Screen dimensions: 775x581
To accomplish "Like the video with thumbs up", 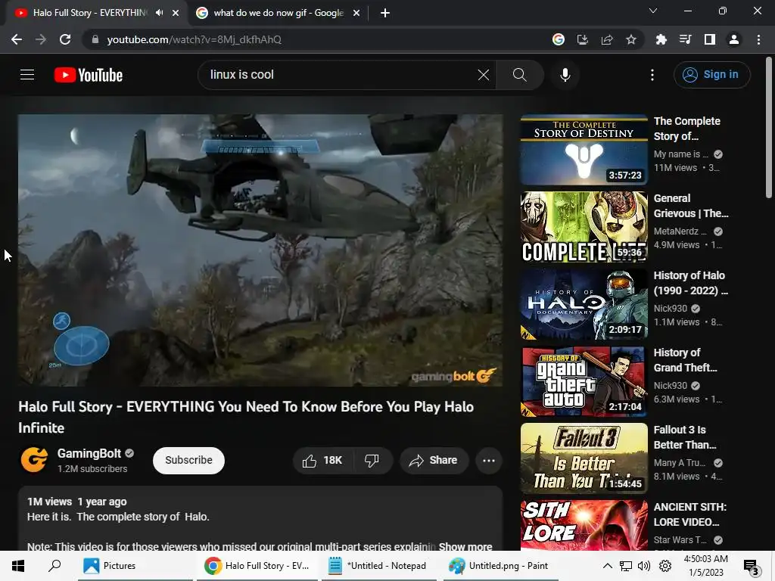I will tap(322, 461).
